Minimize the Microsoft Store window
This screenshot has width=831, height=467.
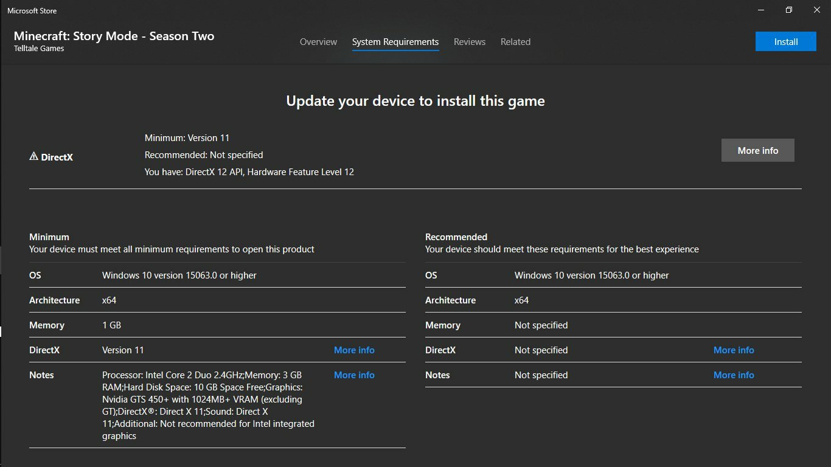tap(761, 10)
